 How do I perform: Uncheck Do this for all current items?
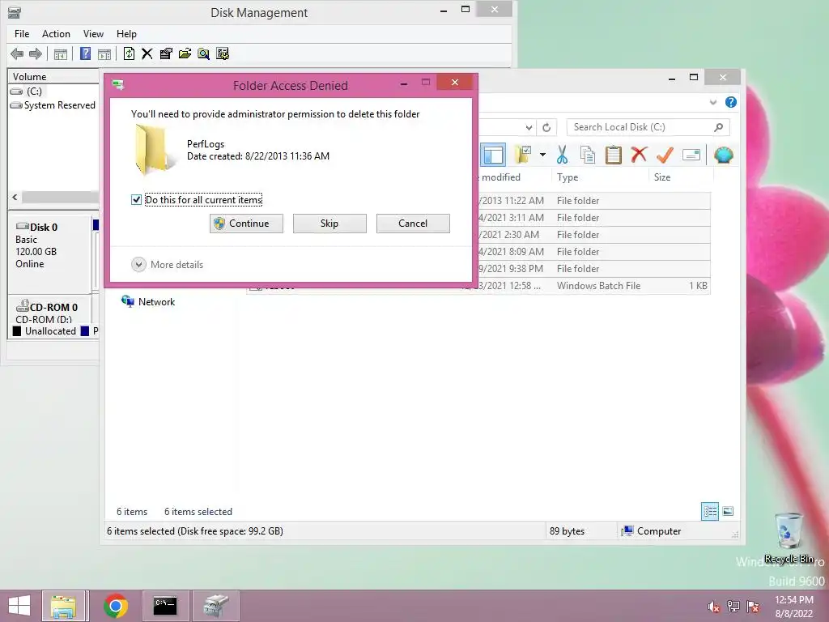[136, 199]
